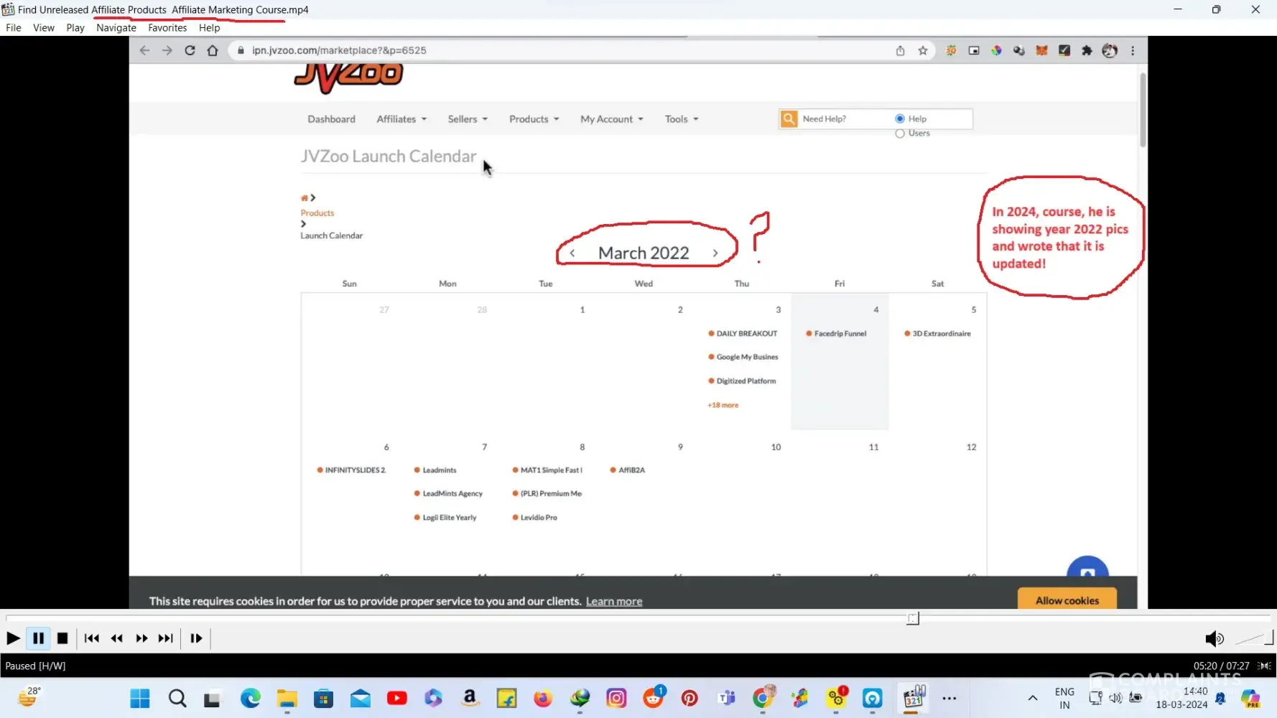Fast forward the video
This screenshot has width=1277, height=718.
[141, 638]
